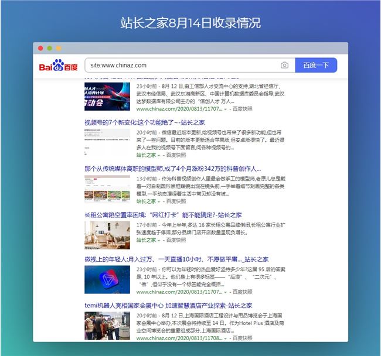Viewport: 381px width, 356px height.
Task: Click the 百度一下 search button
Action: (x=316, y=66)
